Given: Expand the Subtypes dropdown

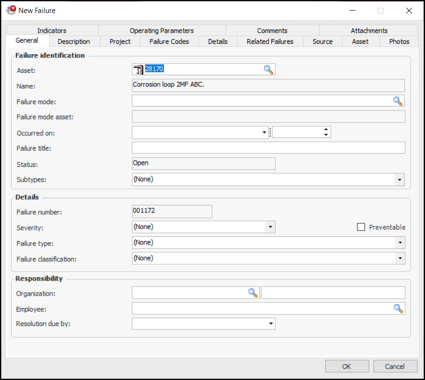Looking at the screenshot, I should tap(399, 179).
